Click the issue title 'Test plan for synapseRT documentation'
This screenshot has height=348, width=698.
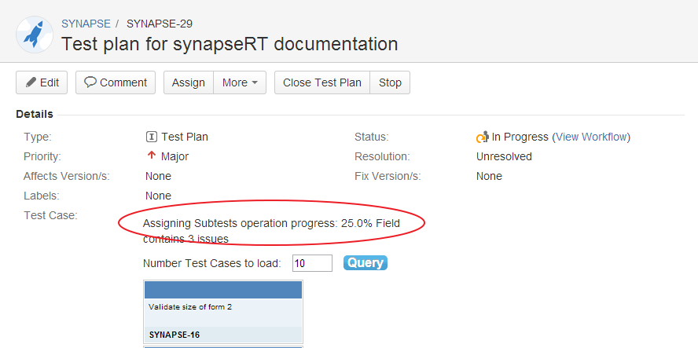(230, 44)
